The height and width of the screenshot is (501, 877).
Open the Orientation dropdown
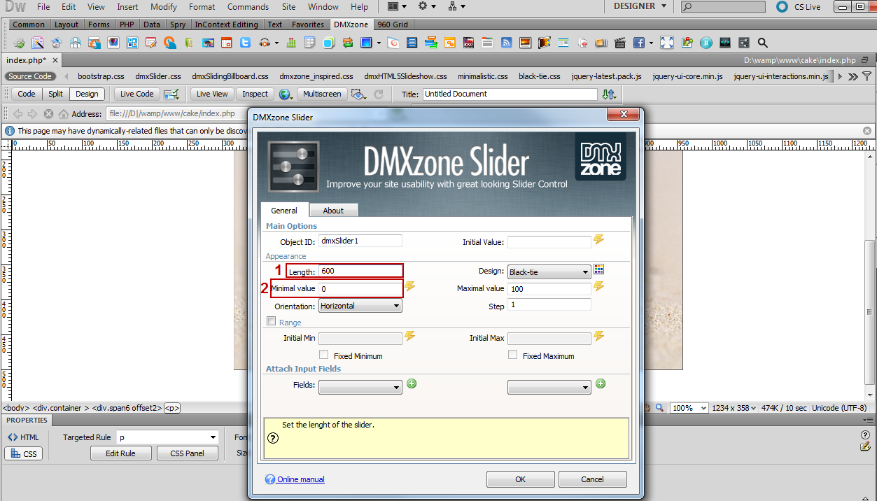(360, 306)
